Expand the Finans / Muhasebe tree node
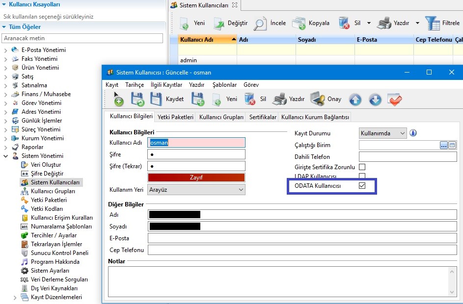This screenshot has height=304, width=463. pos(5,94)
